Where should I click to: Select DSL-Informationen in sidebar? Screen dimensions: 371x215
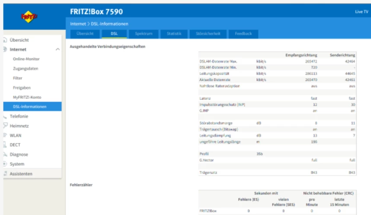pos(32,107)
